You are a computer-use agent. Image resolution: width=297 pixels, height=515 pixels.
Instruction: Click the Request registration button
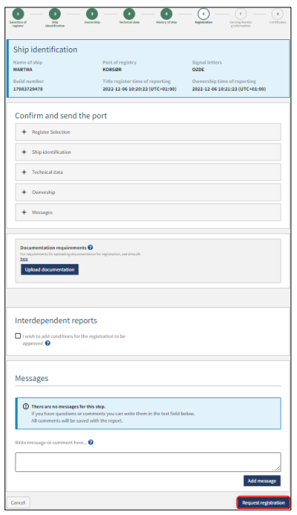pyautogui.click(x=263, y=502)
